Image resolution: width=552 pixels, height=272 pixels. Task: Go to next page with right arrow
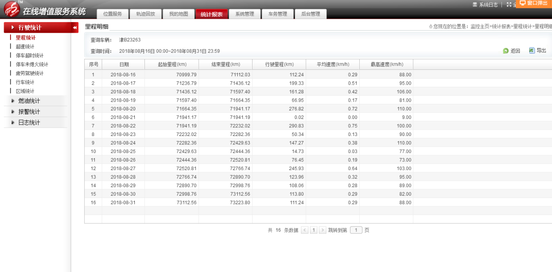coord(322,230)
